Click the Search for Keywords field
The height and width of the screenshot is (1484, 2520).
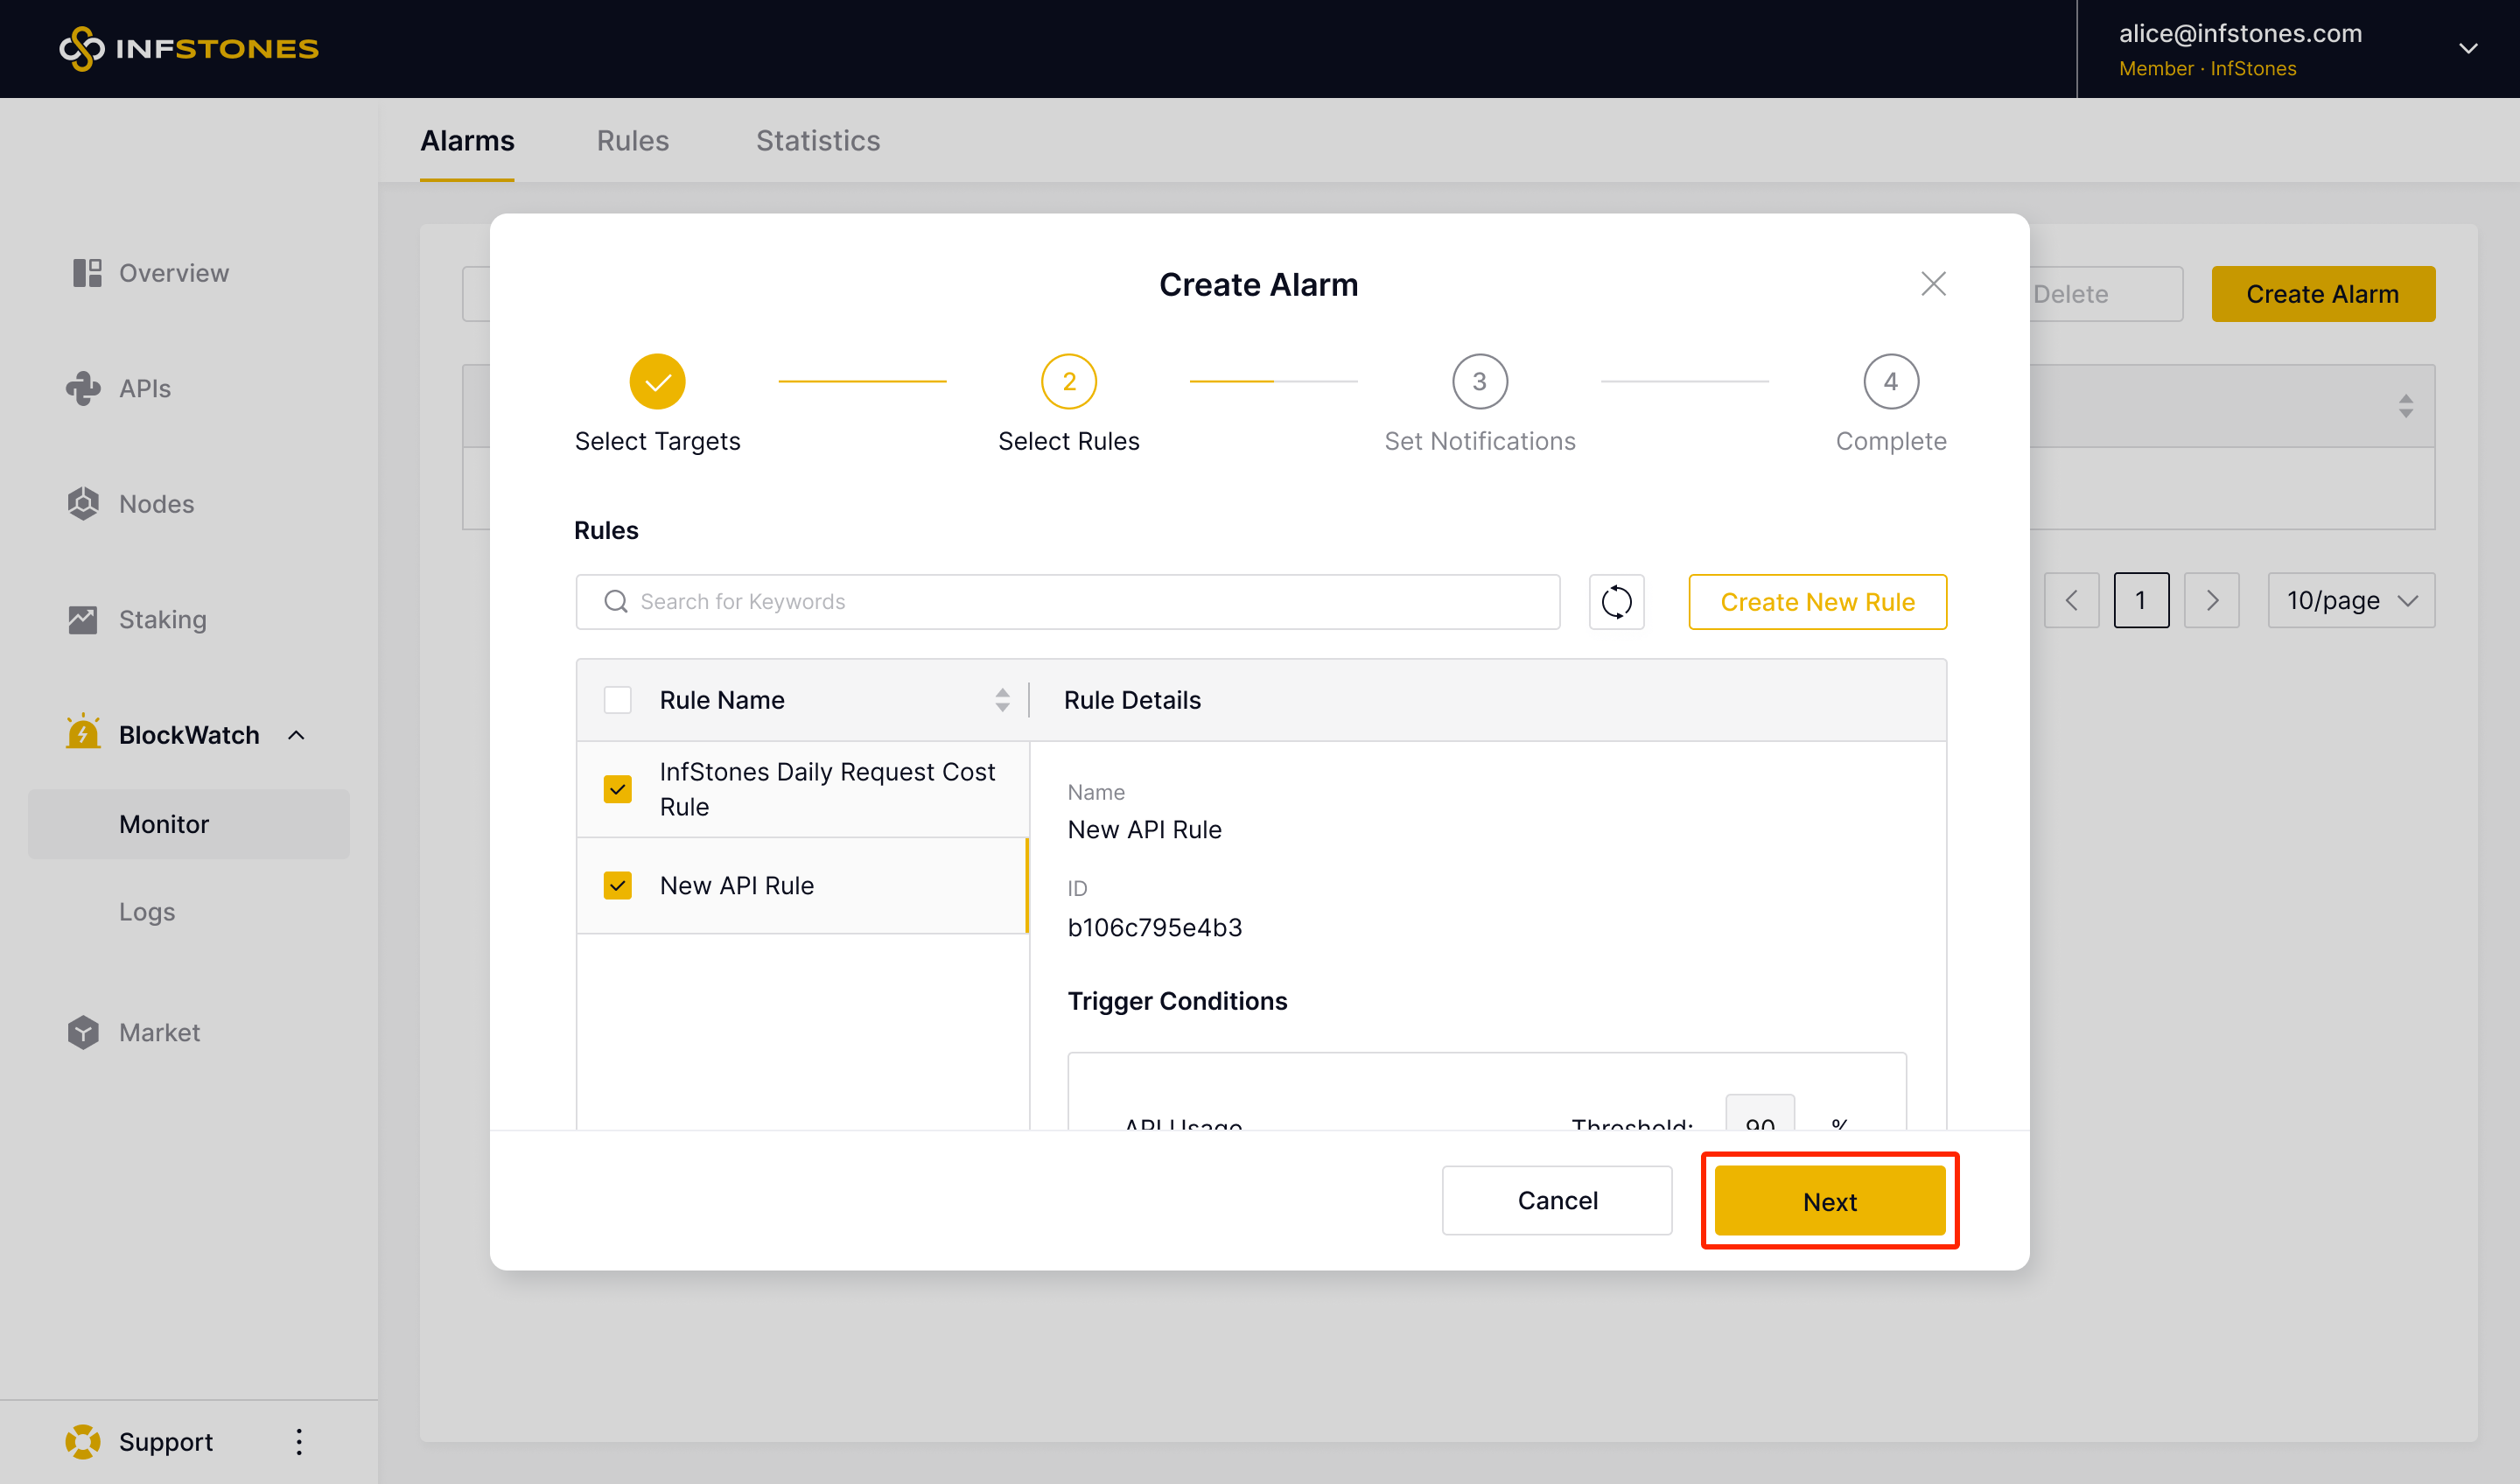point(1067,602)
